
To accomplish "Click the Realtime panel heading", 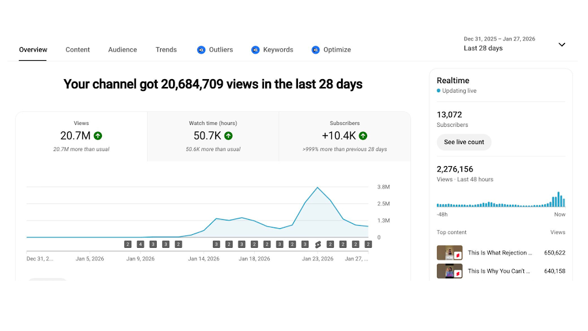I will (x=453, y=80).
